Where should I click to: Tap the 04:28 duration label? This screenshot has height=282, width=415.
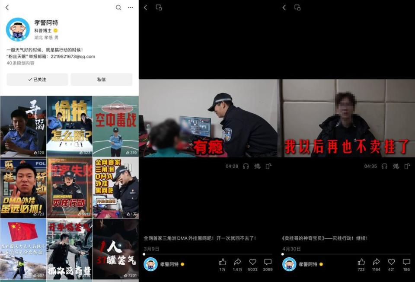[232, 166]
